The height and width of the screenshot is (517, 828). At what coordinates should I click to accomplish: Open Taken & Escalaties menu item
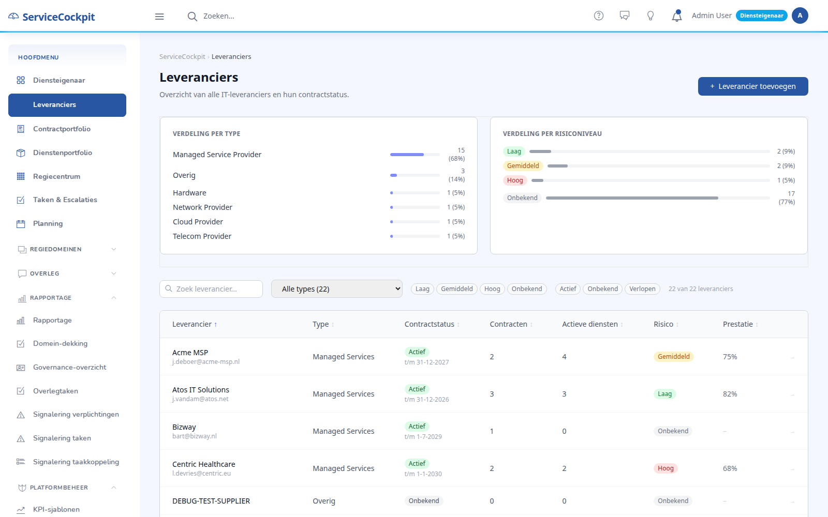[x=67, y=200]
